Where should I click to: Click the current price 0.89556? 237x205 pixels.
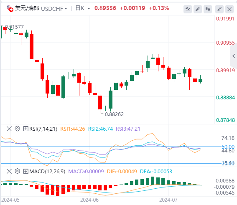(105, 8)
